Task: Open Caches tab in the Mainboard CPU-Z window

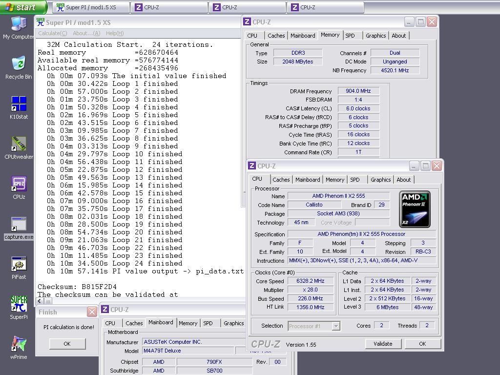Action: tap(134, 323)
